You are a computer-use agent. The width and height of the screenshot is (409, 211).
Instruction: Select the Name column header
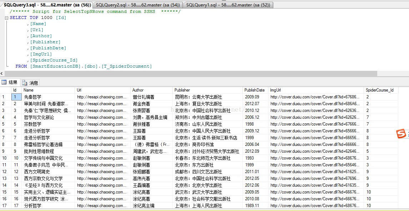pyautogui.click(x=48, y=90)
